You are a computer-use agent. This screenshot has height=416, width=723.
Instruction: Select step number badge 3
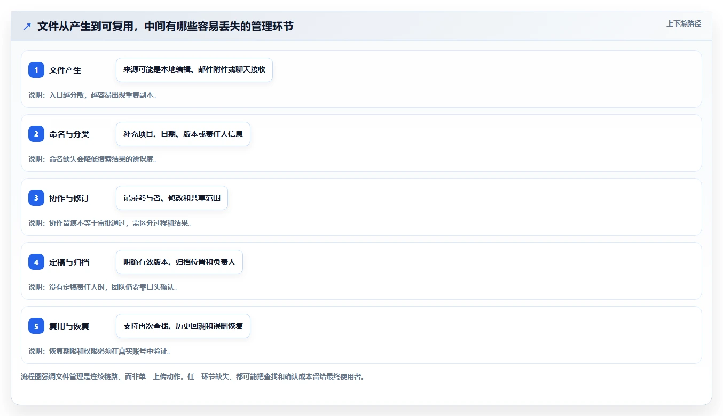coord(36,198)
